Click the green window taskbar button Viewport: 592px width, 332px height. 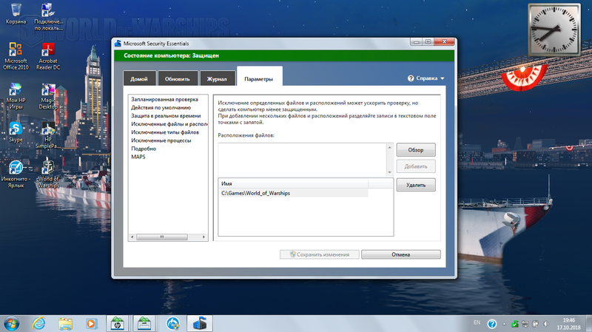point(144,324)
